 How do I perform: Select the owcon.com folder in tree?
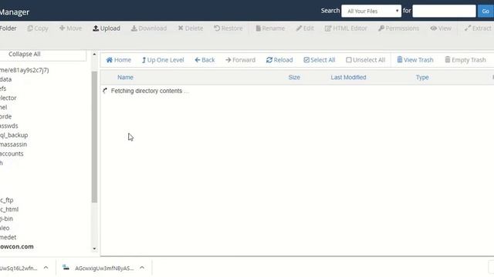coord(17,246)
